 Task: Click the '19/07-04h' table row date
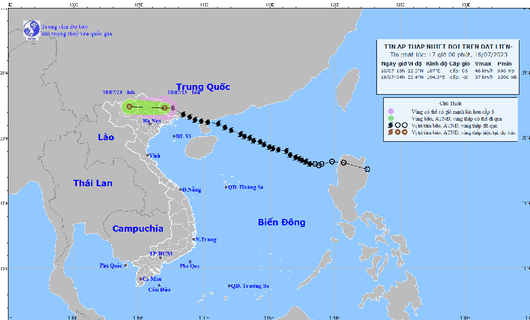pos(393,77)
